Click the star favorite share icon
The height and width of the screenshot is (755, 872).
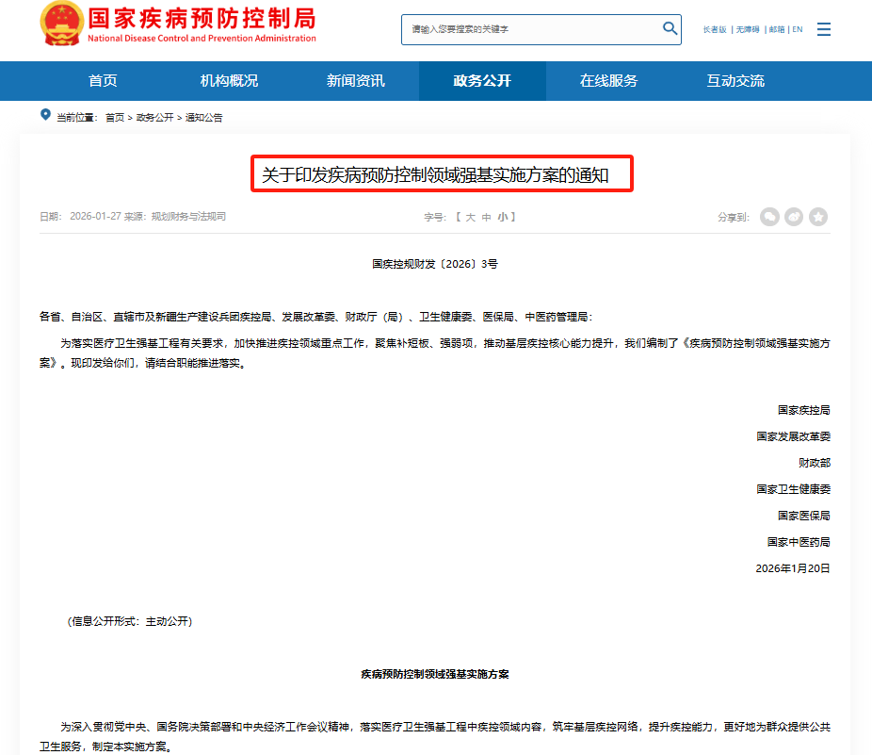pos(818,216)
